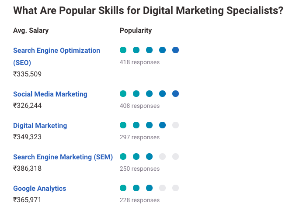Click the 228 responses text
This screenshot has width=303, height=210.
[139, 200]
